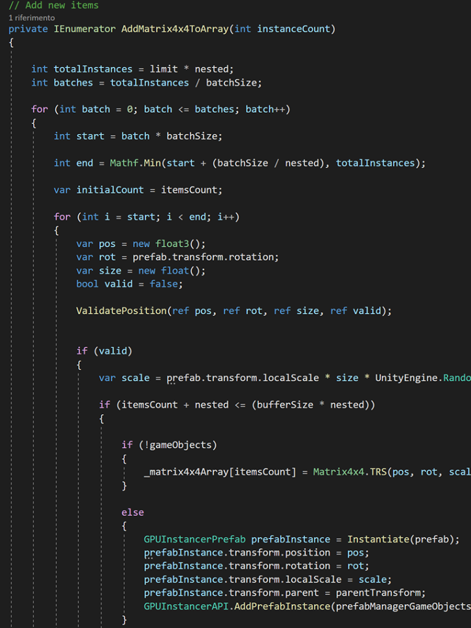Click the 'if (!gameObjects)' statement
This screenshot has height=628, width=471.
click(169, 445)
